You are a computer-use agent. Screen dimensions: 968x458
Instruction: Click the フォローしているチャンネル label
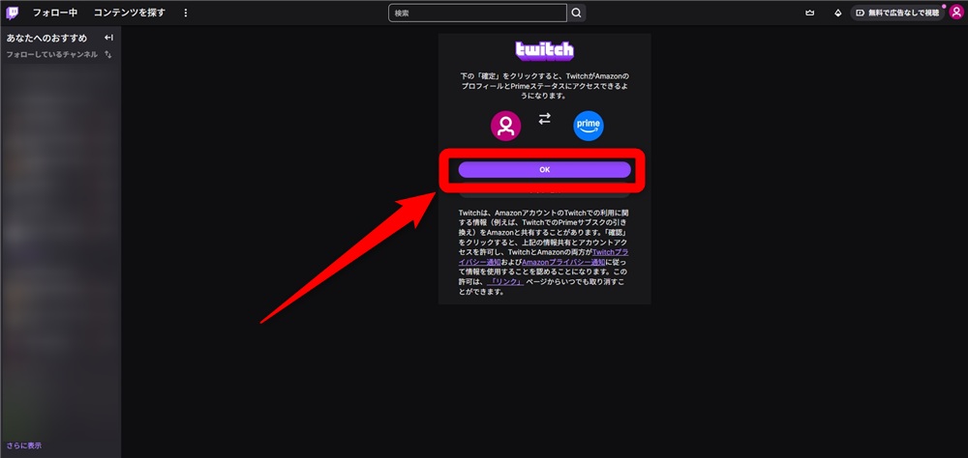[52, 54]
